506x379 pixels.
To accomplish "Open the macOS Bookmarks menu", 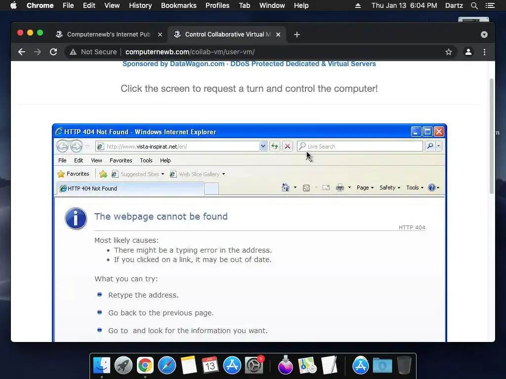I will click(x=179, y=5).
